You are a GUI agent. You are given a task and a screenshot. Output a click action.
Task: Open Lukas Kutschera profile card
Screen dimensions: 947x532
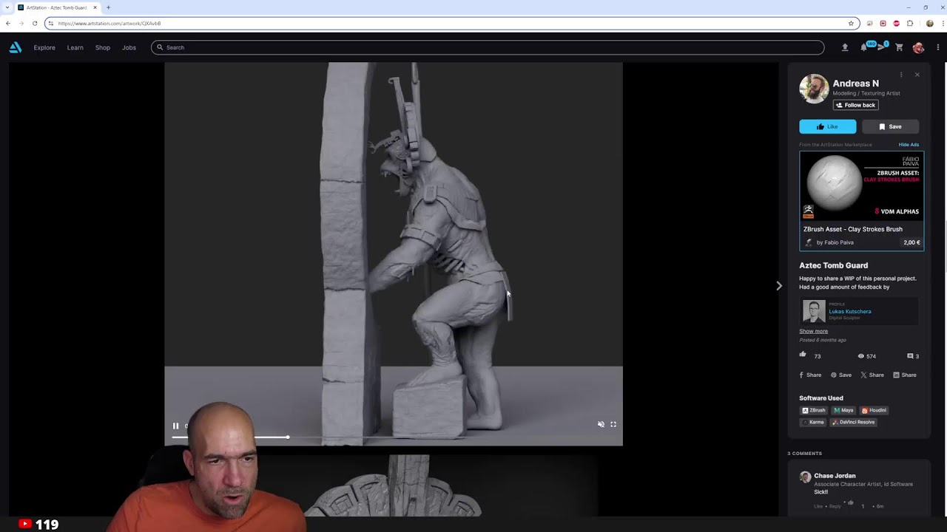pyautogui.click(x=859, y=311)
